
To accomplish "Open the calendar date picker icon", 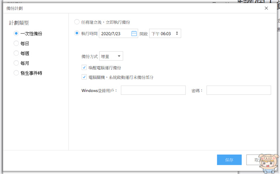I will tap(134, 34).
